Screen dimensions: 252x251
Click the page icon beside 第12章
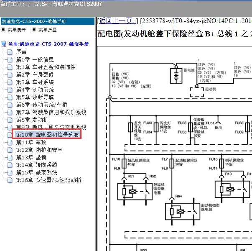pos(10,150)
